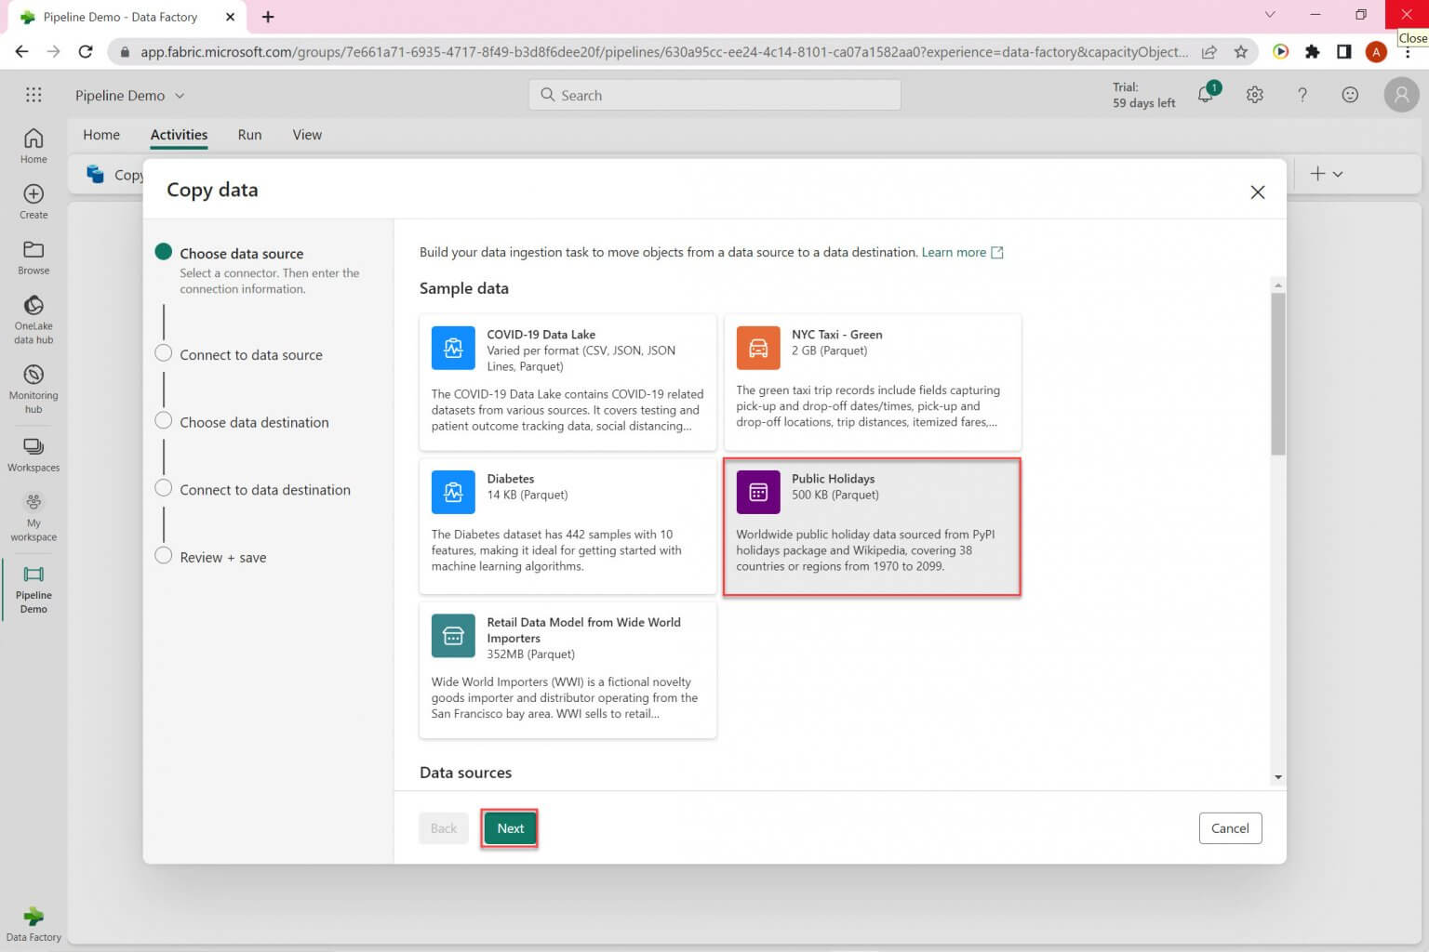Reload the browser page
Screen dimensions: 1429x952
86,52
